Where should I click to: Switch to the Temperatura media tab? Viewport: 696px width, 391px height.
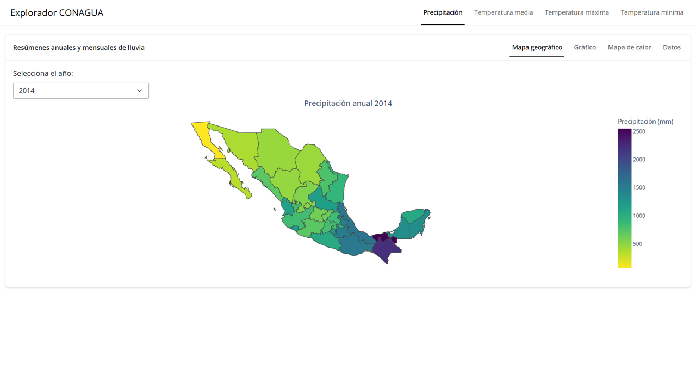(504, 12)
